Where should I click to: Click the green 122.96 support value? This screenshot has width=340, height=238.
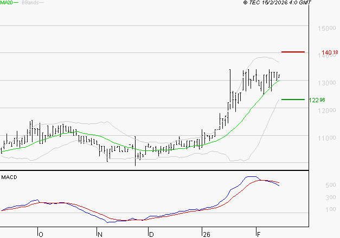[x=317, y=100]
